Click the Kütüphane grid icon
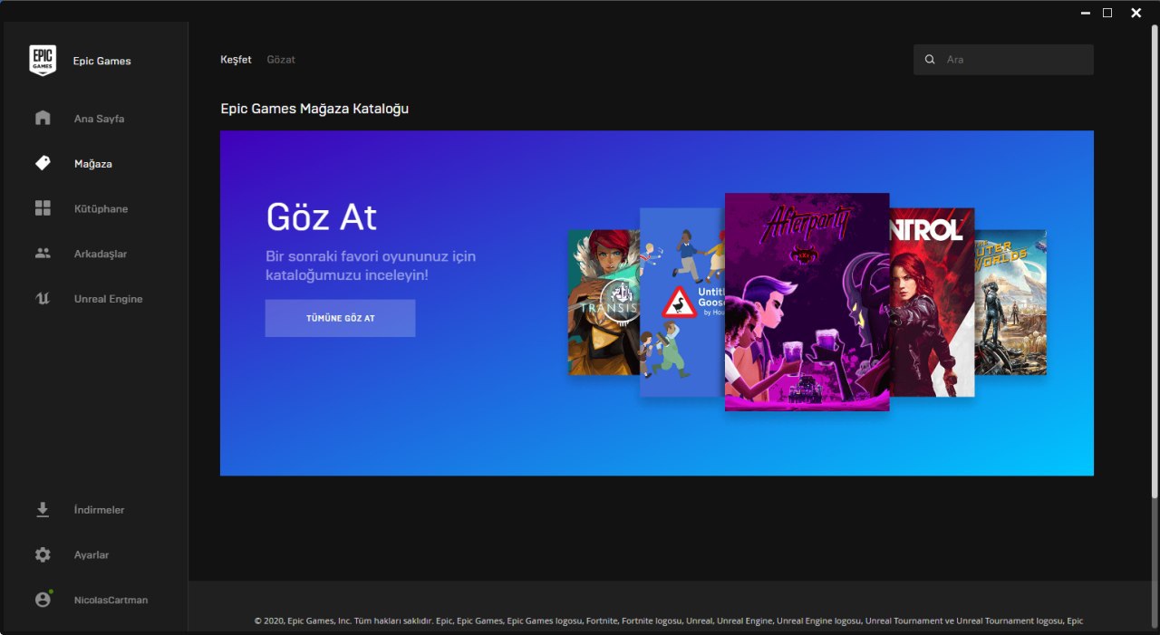The image size is (1160, 635). coord(43,208)
